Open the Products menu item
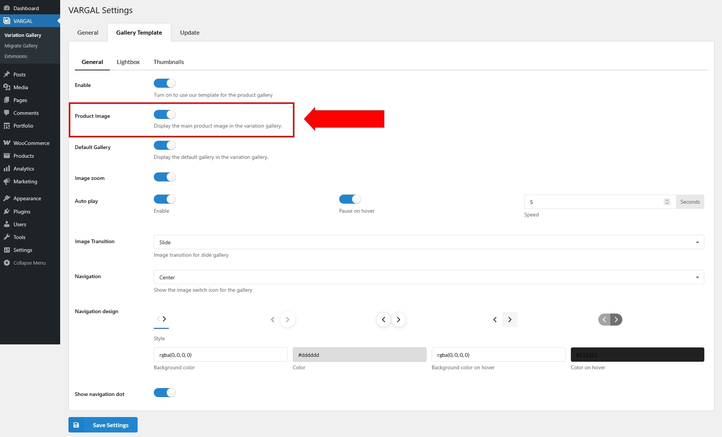 [x=30, y=156]
